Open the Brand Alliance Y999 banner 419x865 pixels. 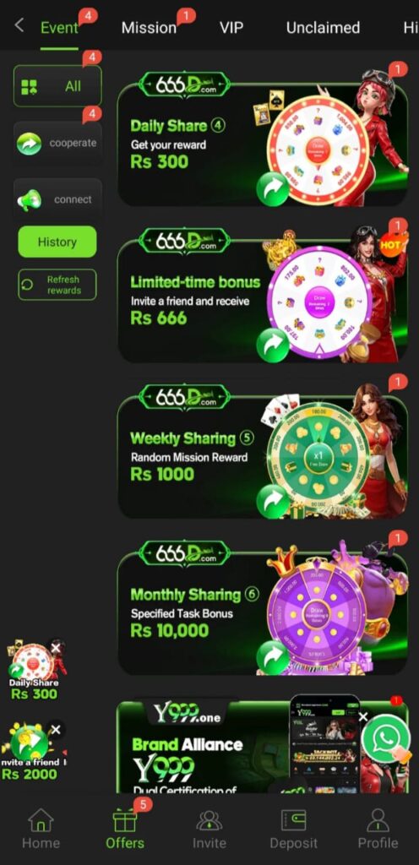(x=263, y=748)
